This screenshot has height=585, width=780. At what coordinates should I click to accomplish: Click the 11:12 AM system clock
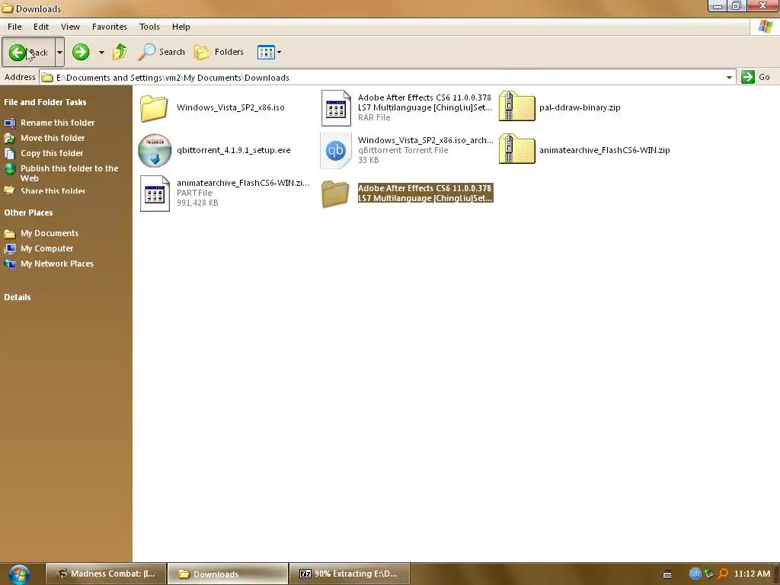pos(752,574)
